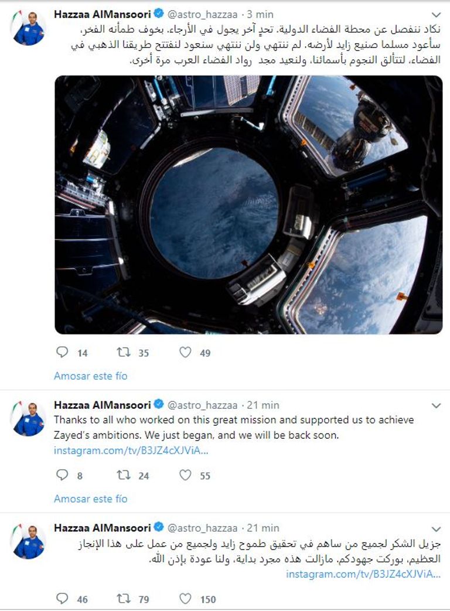Expand options arrow on the English tweet

coord(436,405)
